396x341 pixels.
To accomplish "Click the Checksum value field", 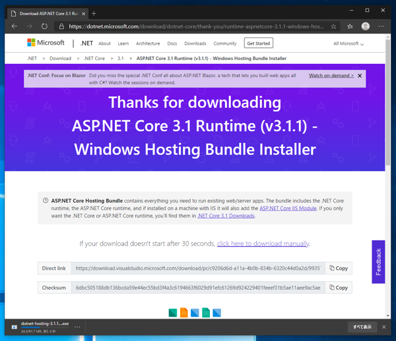I will coord(198,288).
